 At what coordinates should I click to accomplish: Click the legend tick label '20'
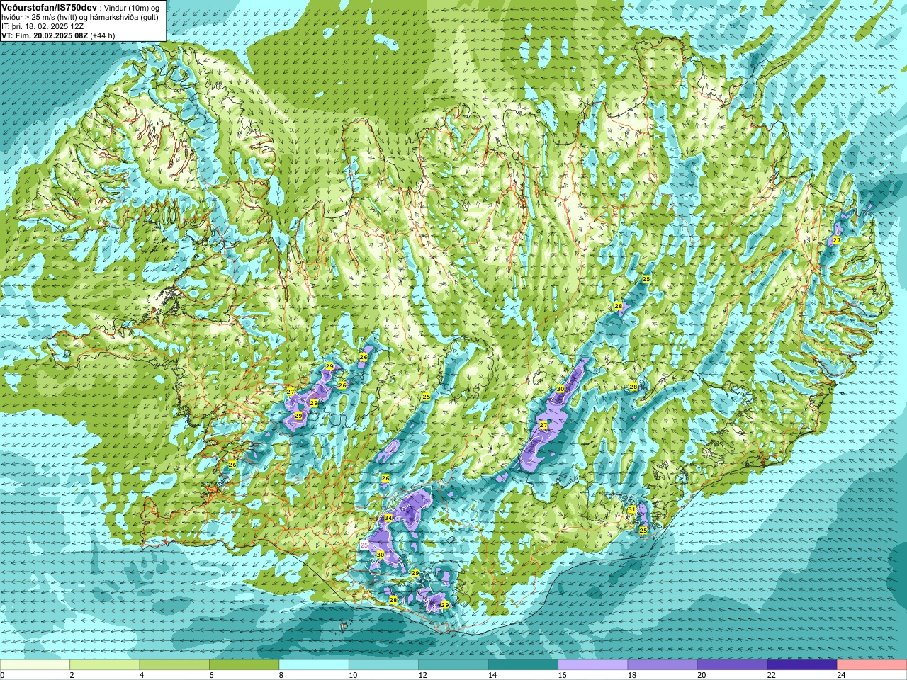702,675
